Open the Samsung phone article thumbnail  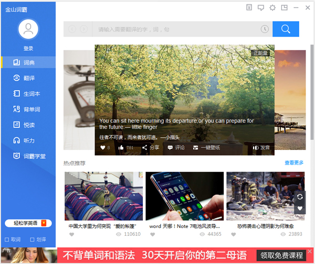point(185,196)
